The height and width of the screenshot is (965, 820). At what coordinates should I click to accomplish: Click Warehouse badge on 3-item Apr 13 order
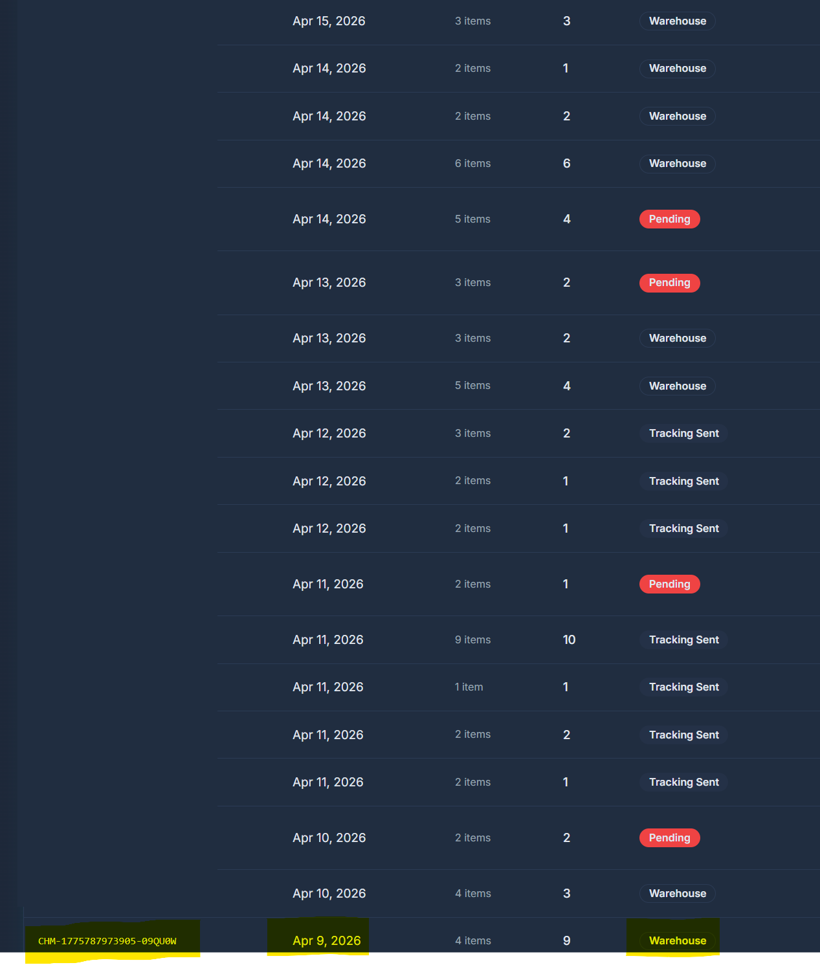pyautogui.click(x=677, y=338)
